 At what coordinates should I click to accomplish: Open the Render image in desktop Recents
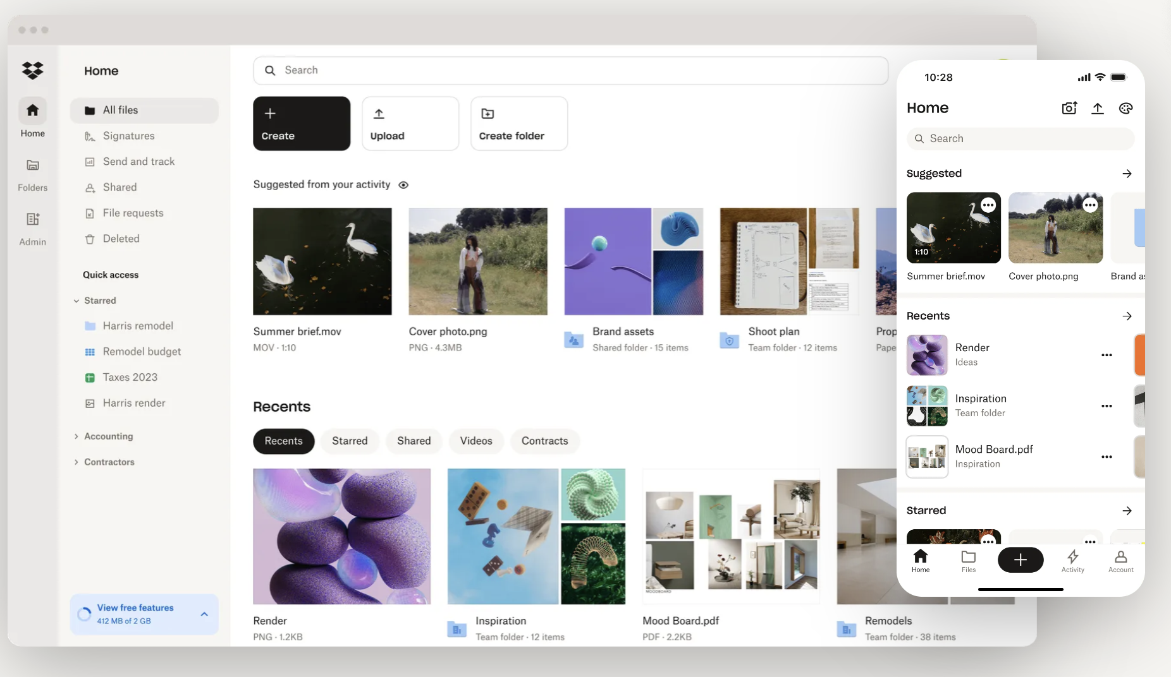click(x=342, y=536)
